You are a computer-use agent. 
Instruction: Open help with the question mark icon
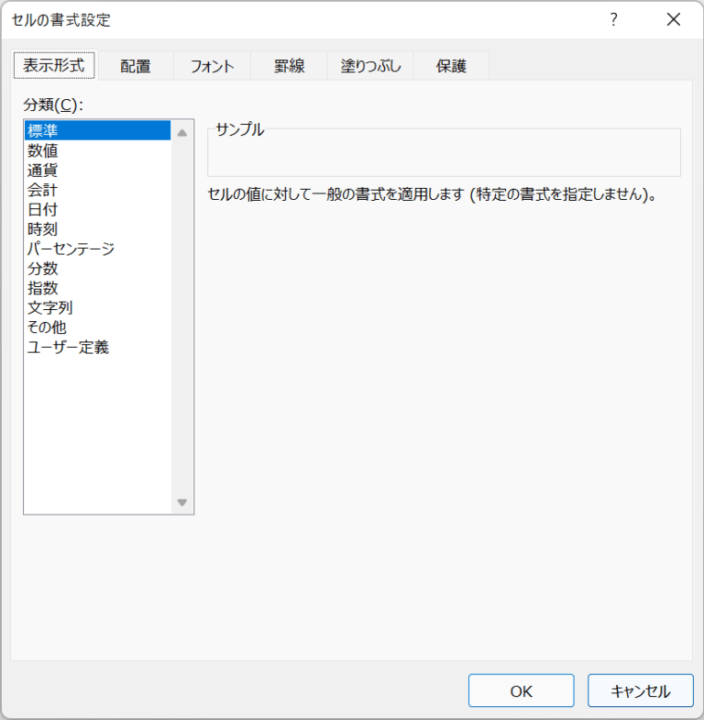613,20
